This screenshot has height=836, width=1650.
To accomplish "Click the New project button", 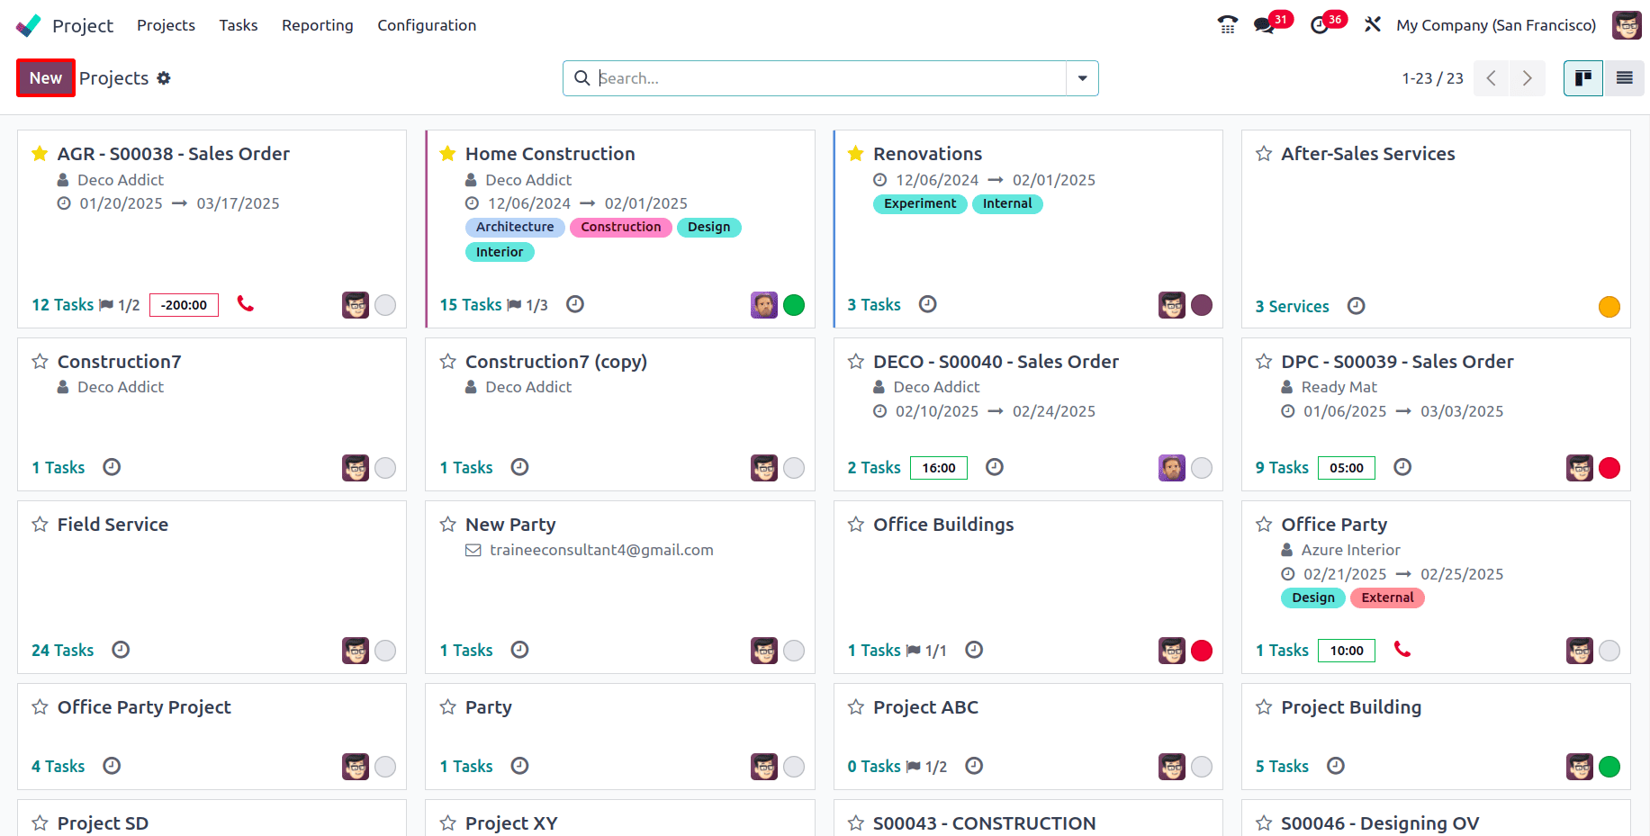I will 45,78.
